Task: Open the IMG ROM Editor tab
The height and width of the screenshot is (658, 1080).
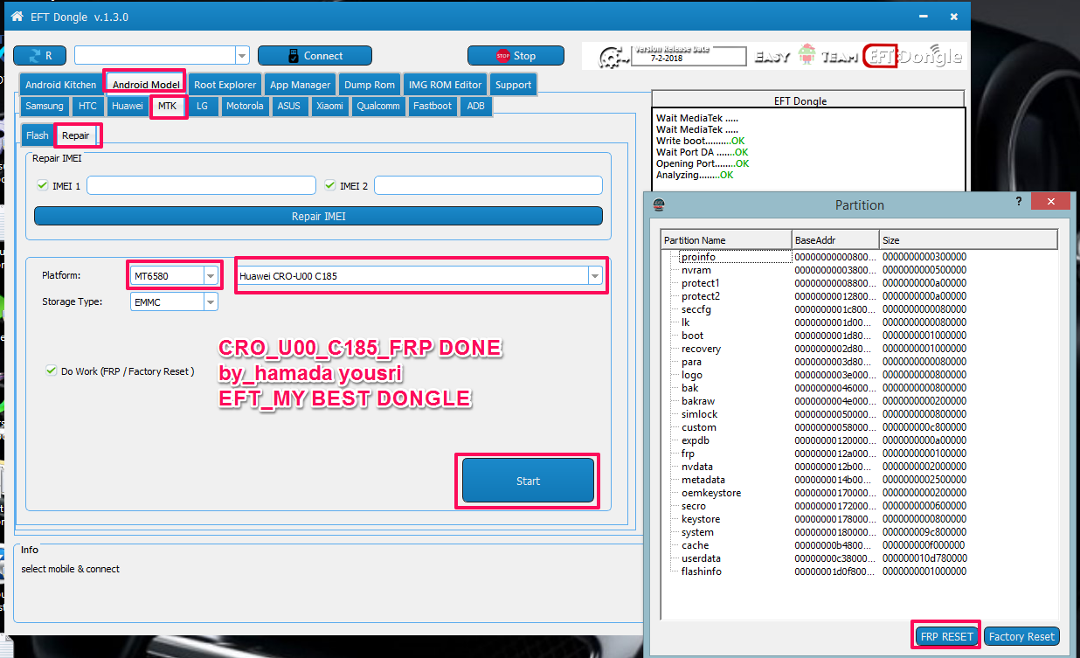Action: click(445, 85)
